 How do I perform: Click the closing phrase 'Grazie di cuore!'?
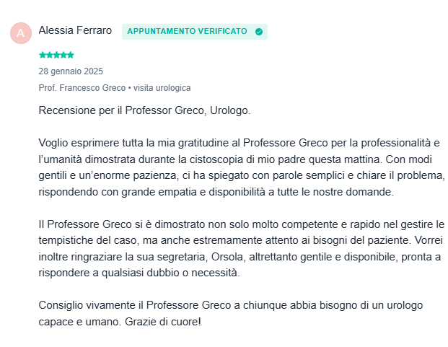pyautogui.click(x=163, y=322)
